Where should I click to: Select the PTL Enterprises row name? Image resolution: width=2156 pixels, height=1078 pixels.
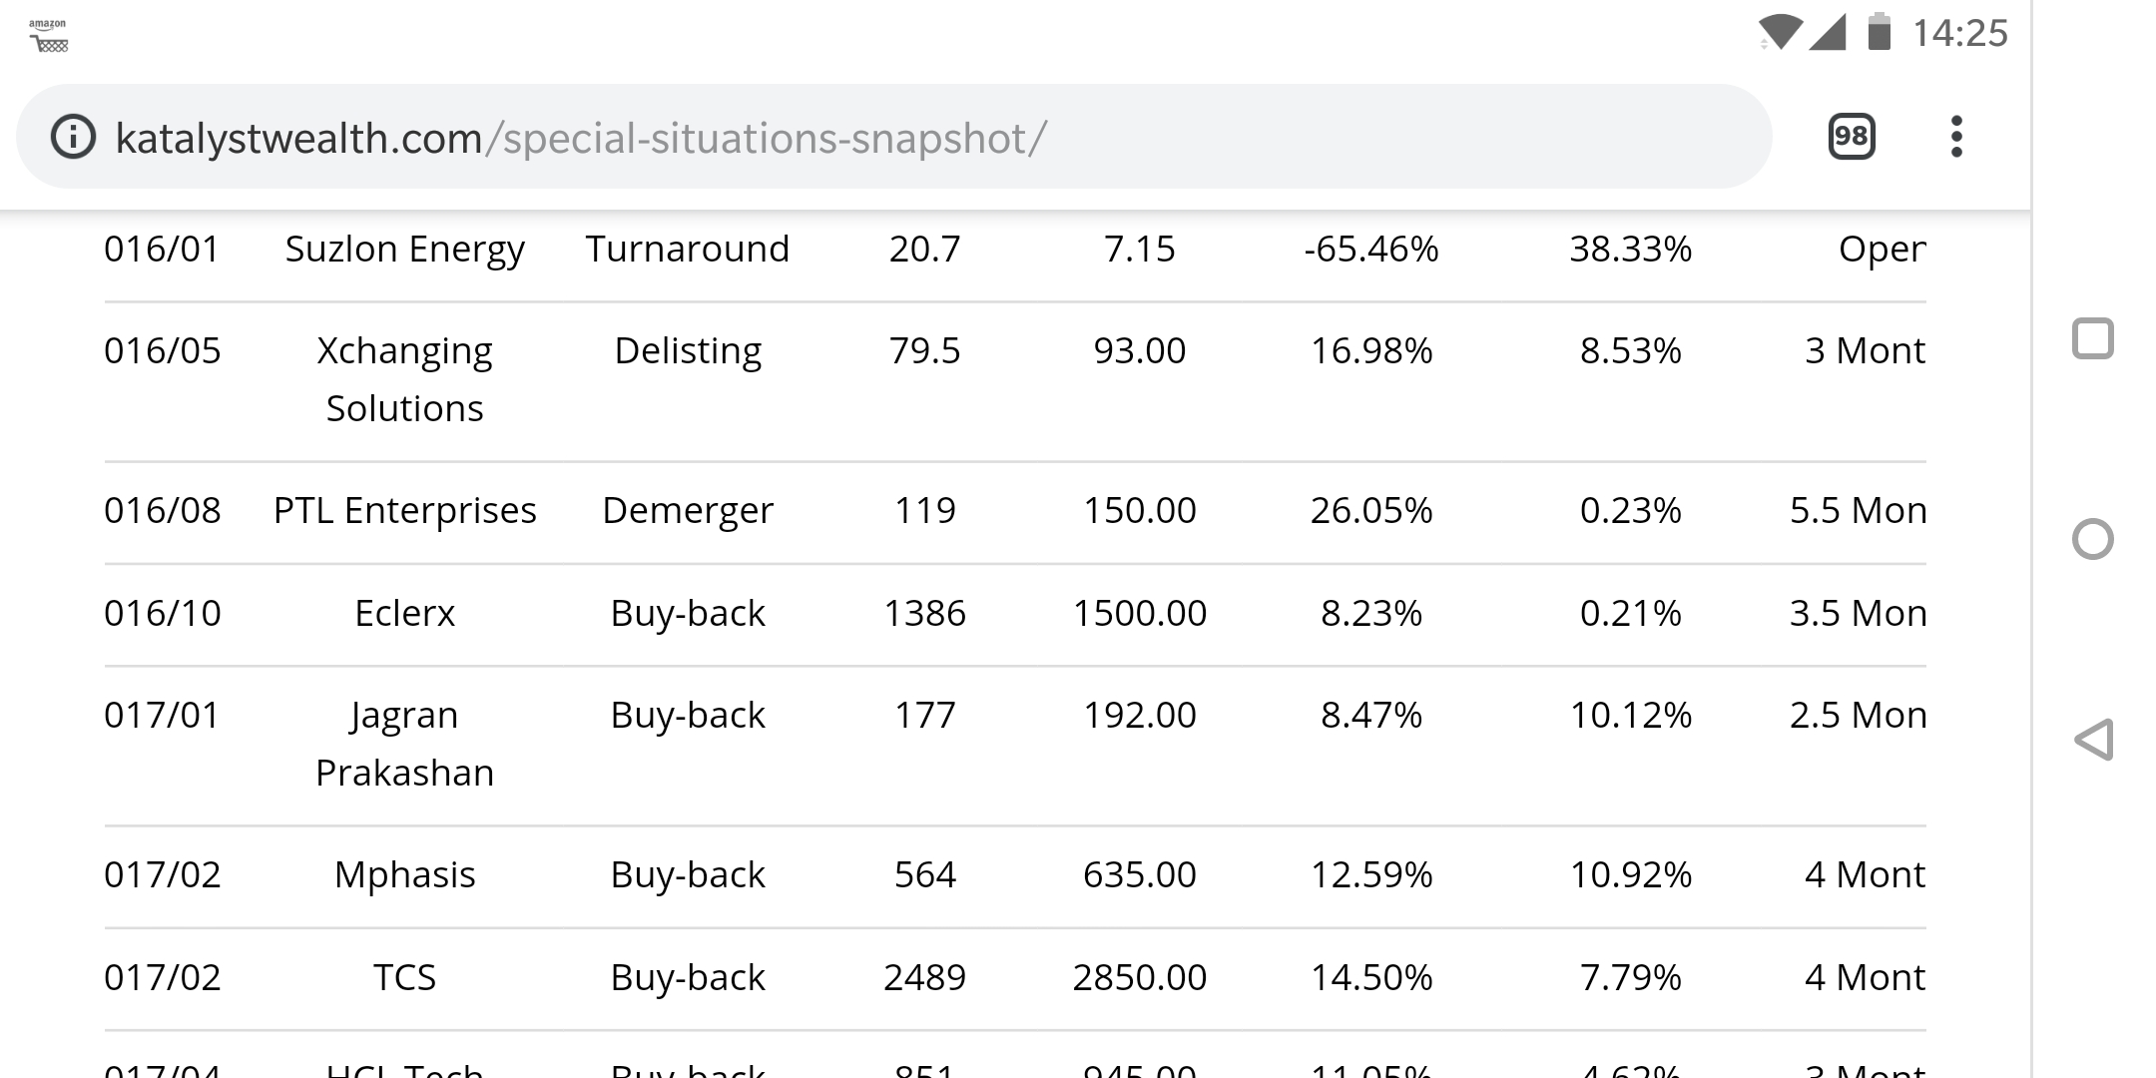pyautogui.click(x=404, y=510)
